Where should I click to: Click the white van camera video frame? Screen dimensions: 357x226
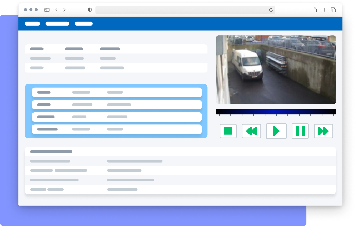pyautogui.click(x=276, y=70)
